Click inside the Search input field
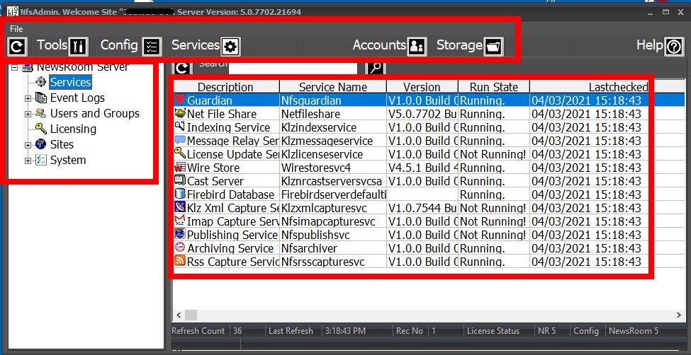 coord(293,68)
